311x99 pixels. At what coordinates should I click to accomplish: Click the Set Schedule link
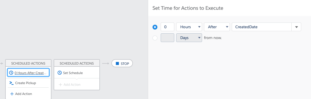tap(73, 73)
